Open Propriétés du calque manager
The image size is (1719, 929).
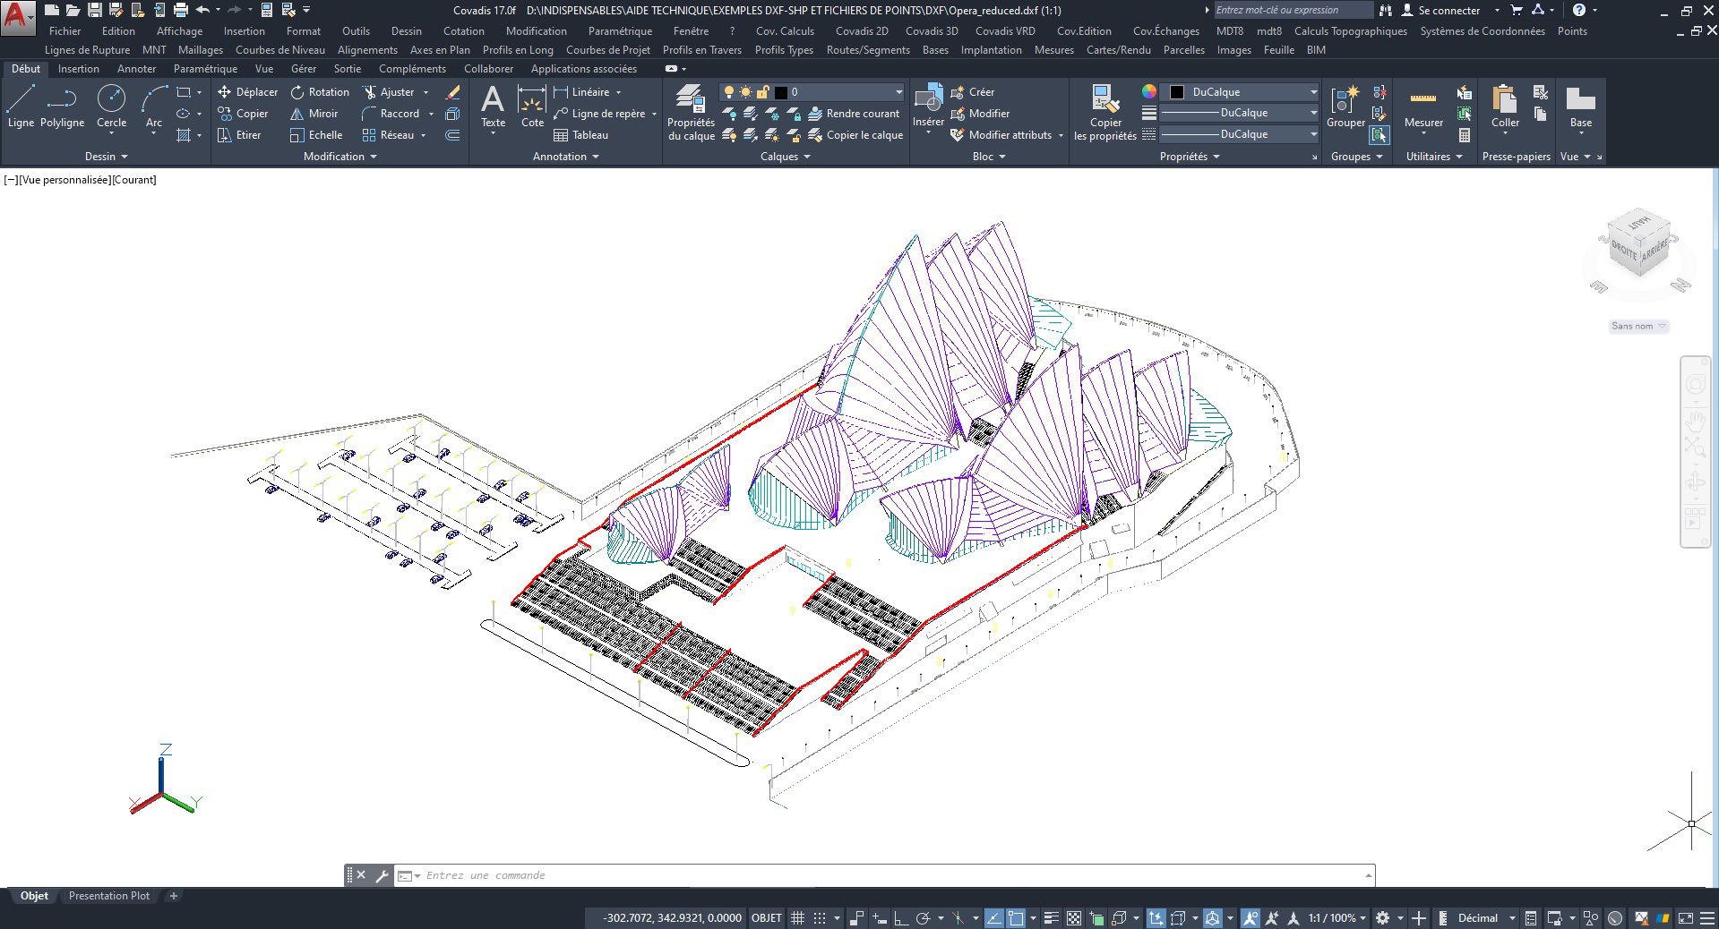(x=691, y=113)
